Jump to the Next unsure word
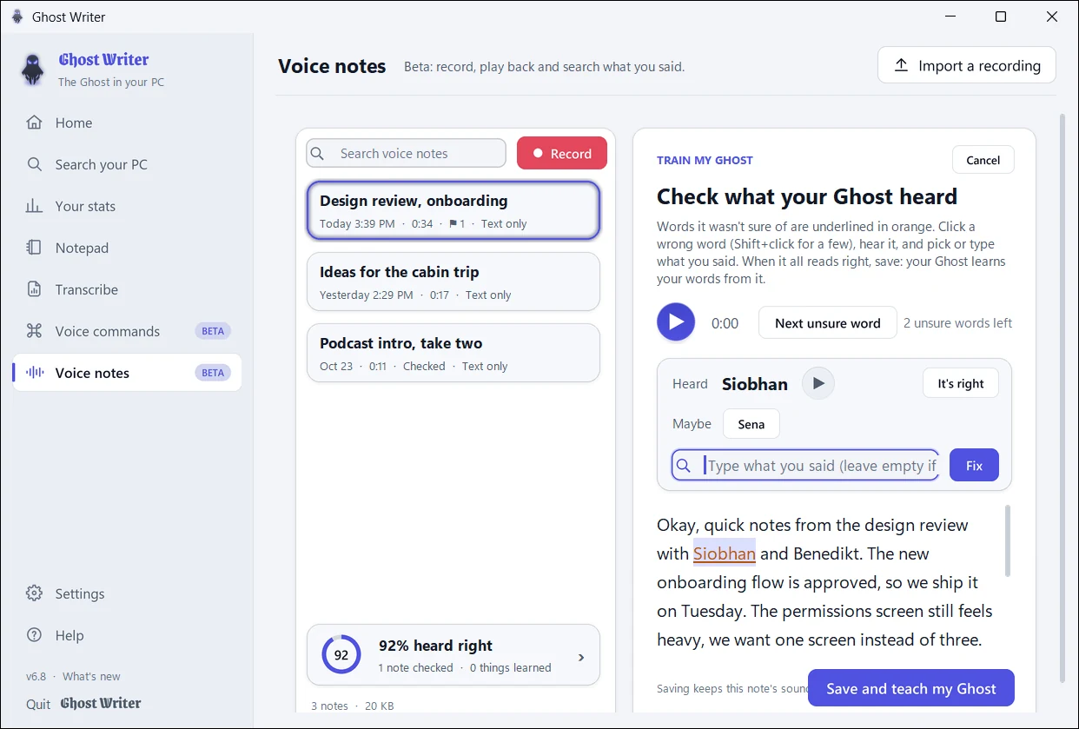Viewport: 1079px width, 729px height. point(827,322)
